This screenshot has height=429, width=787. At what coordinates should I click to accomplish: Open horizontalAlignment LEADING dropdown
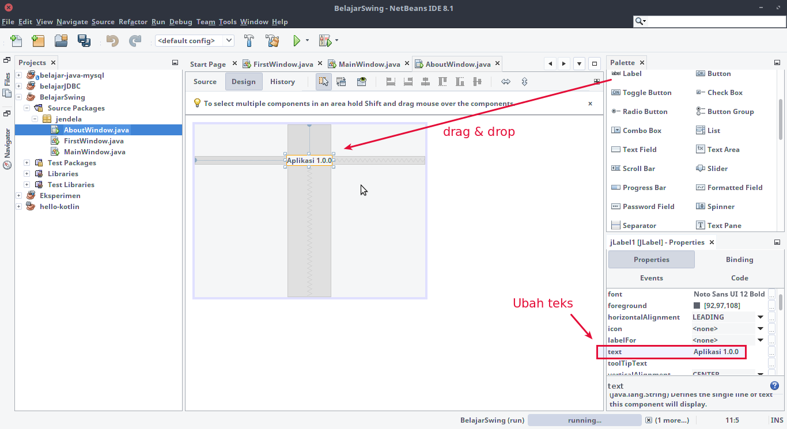pyautogui.click(x=760, y=317)
